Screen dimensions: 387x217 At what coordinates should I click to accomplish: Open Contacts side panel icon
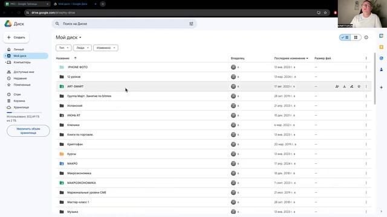[x=382, y=70]
